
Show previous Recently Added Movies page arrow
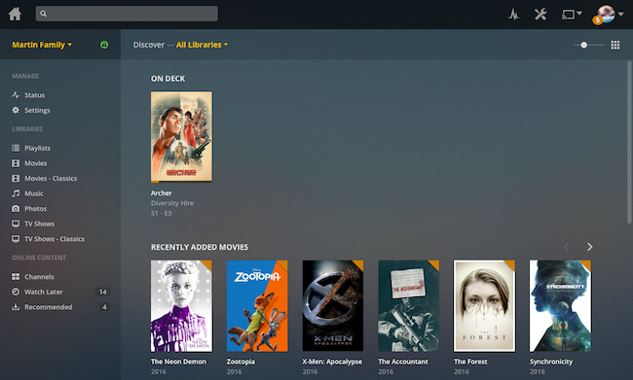click(567, 247)
